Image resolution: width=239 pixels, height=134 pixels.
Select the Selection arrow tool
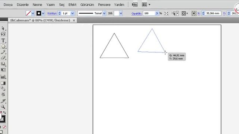3,28
